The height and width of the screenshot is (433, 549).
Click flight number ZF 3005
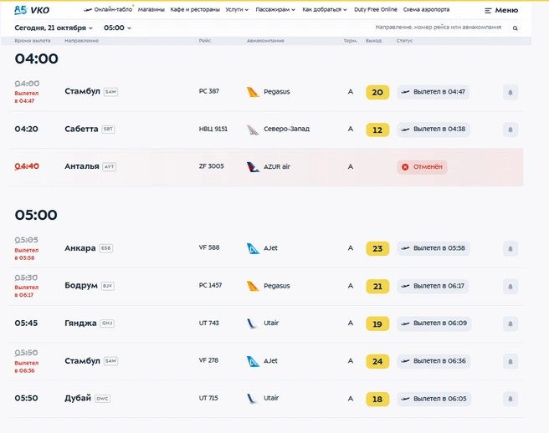pos(211,166)
